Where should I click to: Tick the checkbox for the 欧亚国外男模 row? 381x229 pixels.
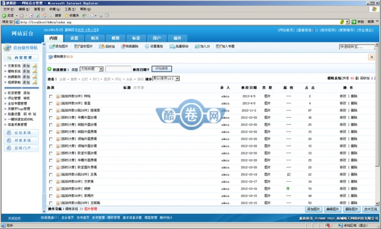(51, 167)
